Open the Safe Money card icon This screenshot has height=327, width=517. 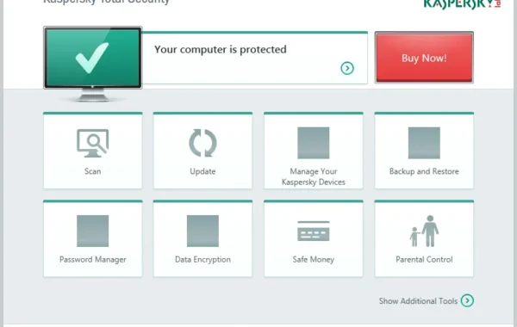coord(314,231)
